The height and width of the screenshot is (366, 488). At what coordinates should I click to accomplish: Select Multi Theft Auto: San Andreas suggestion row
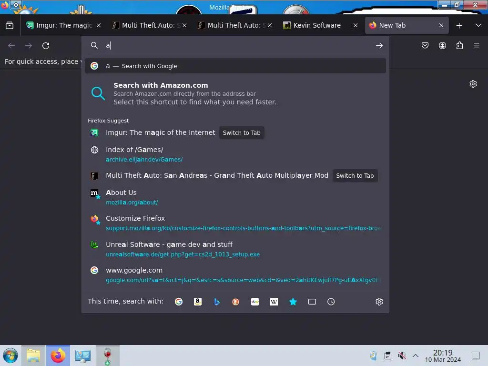(235, 175)
